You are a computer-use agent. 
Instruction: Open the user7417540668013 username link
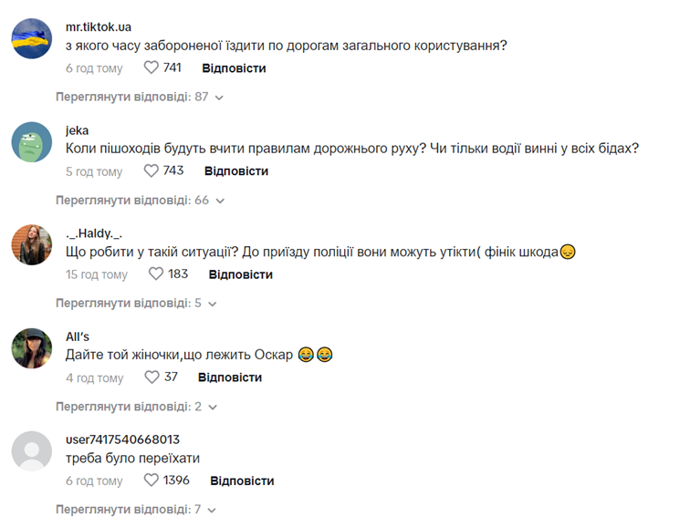pyautogui.click(x=122, y=439)
